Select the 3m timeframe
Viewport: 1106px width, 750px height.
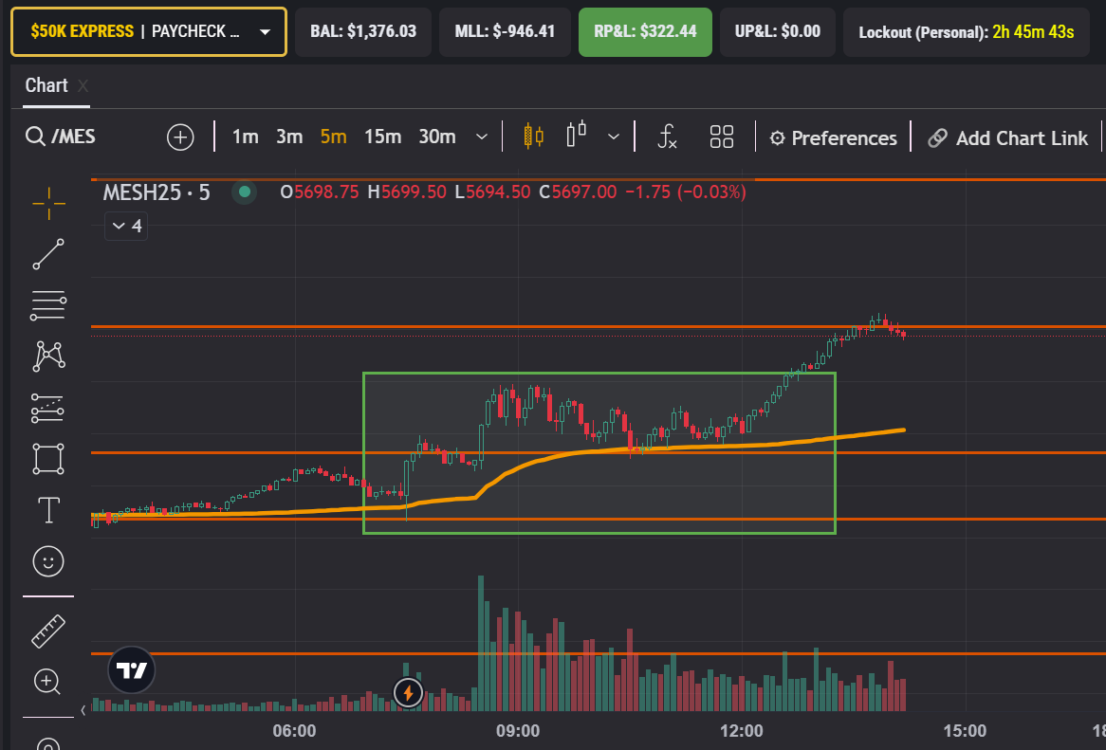click(x=289, y=137)
